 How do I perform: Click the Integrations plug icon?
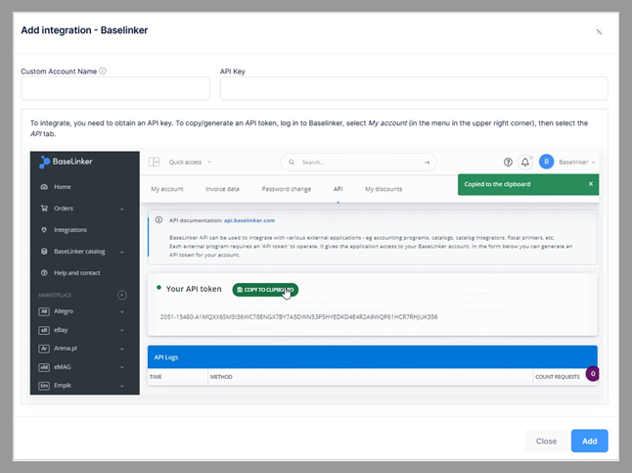point(44,229)
